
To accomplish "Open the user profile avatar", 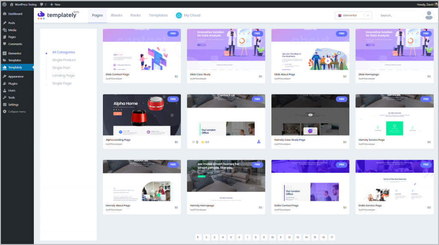I will 429,15.
